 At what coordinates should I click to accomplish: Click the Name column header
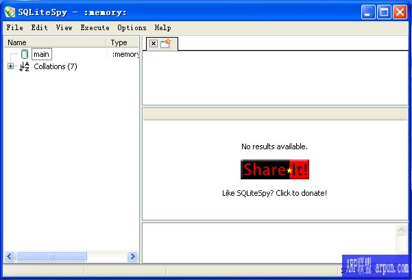click(x=55, y=42)
